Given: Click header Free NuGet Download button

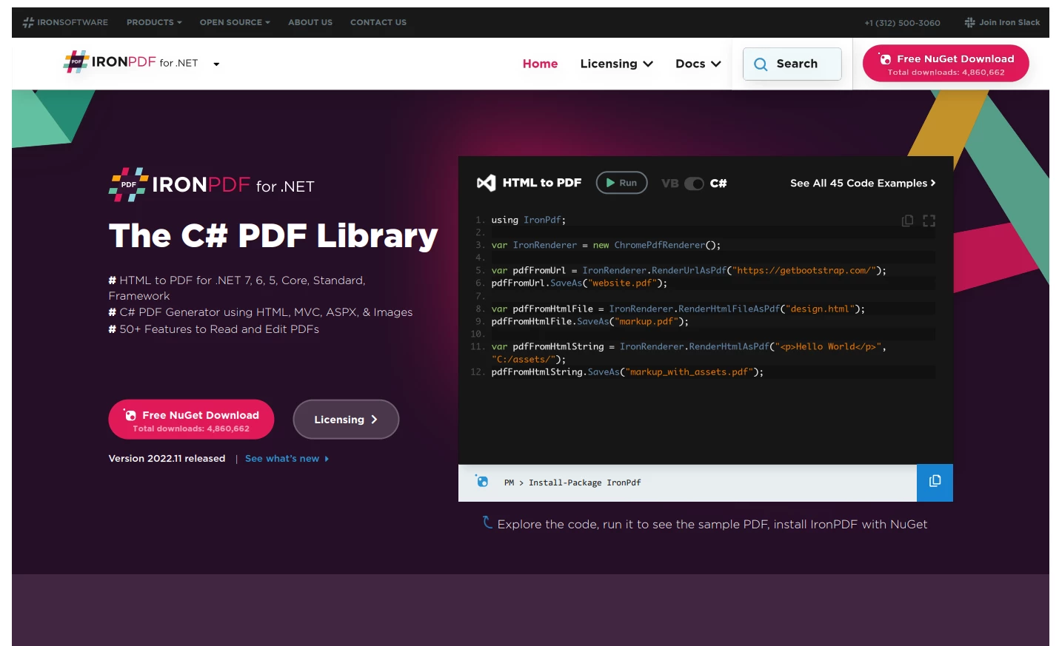Looking at the screenshot, I should click(x=946, y=64).
